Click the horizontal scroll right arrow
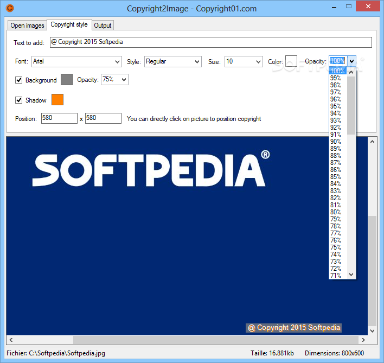The image size is (384, 363). point(363,340)
